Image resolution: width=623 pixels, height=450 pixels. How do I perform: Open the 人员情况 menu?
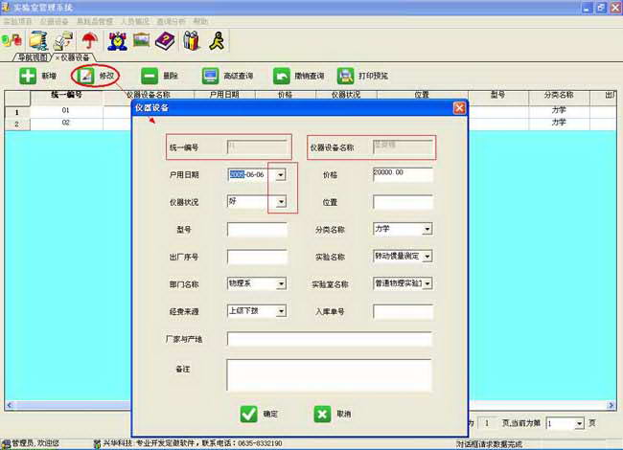[x=135, y=21]
